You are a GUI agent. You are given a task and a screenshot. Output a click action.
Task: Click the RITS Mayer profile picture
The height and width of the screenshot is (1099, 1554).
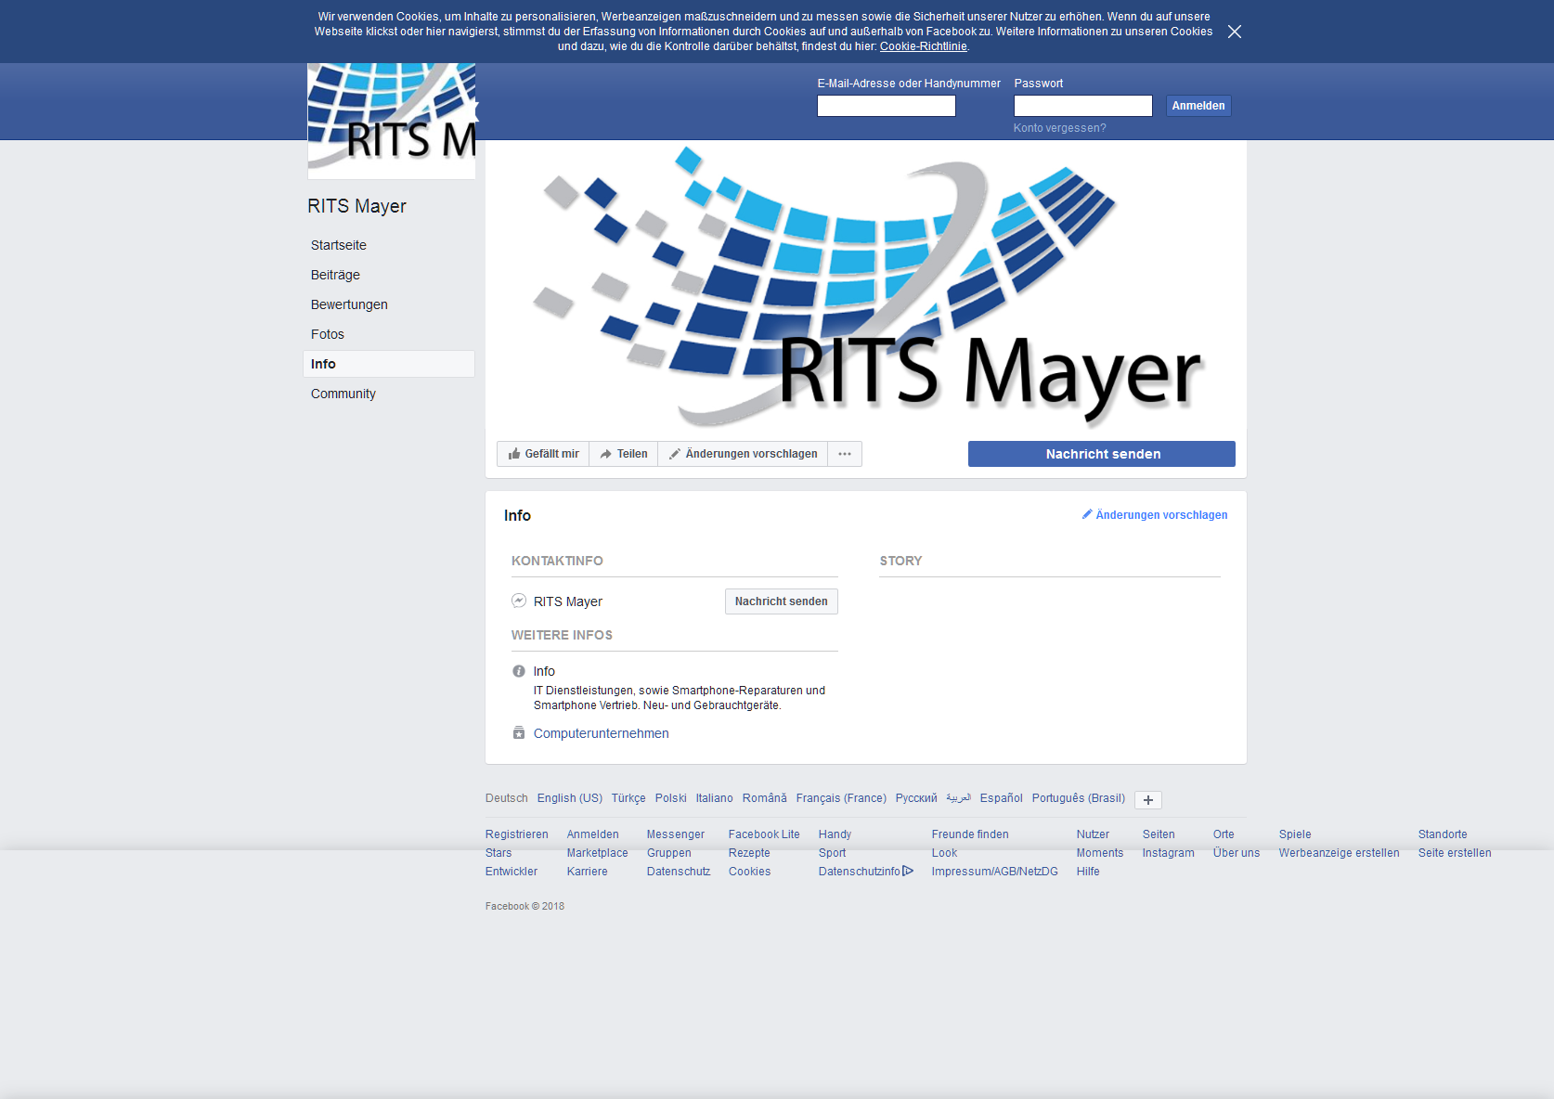(392, 121)
